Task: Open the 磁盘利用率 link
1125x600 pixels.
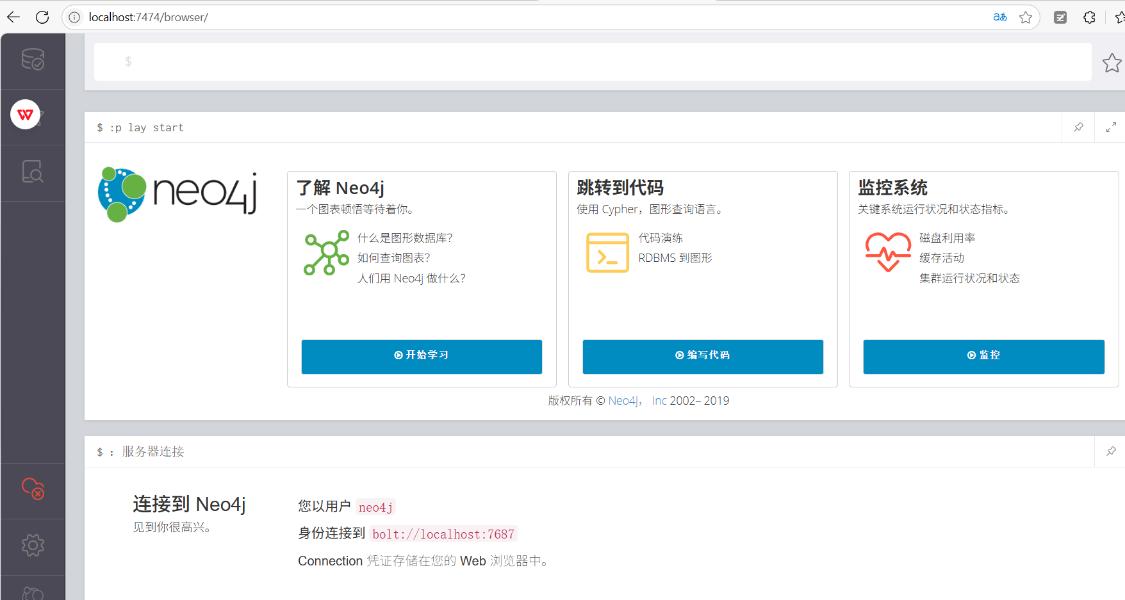Action: (x=948, y=238)
